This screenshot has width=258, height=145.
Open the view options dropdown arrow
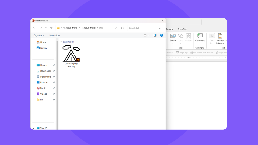(x=149, y=35)
